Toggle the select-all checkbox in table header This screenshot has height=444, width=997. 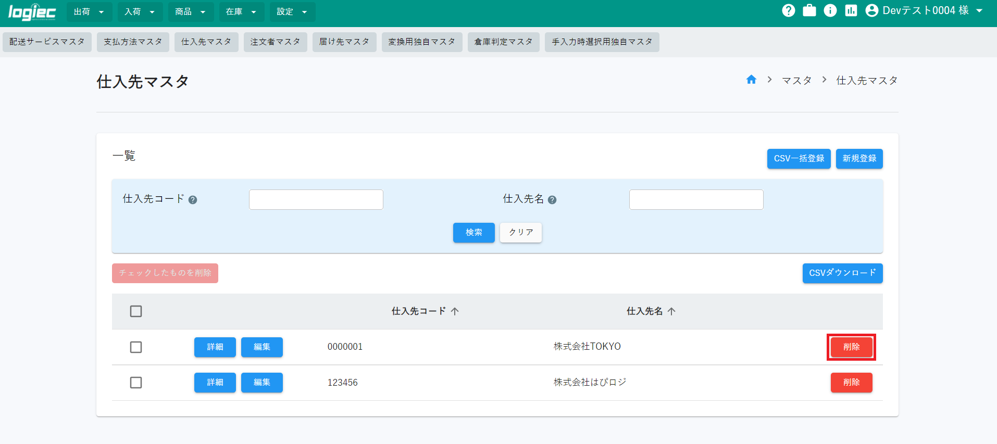point(136,311)
